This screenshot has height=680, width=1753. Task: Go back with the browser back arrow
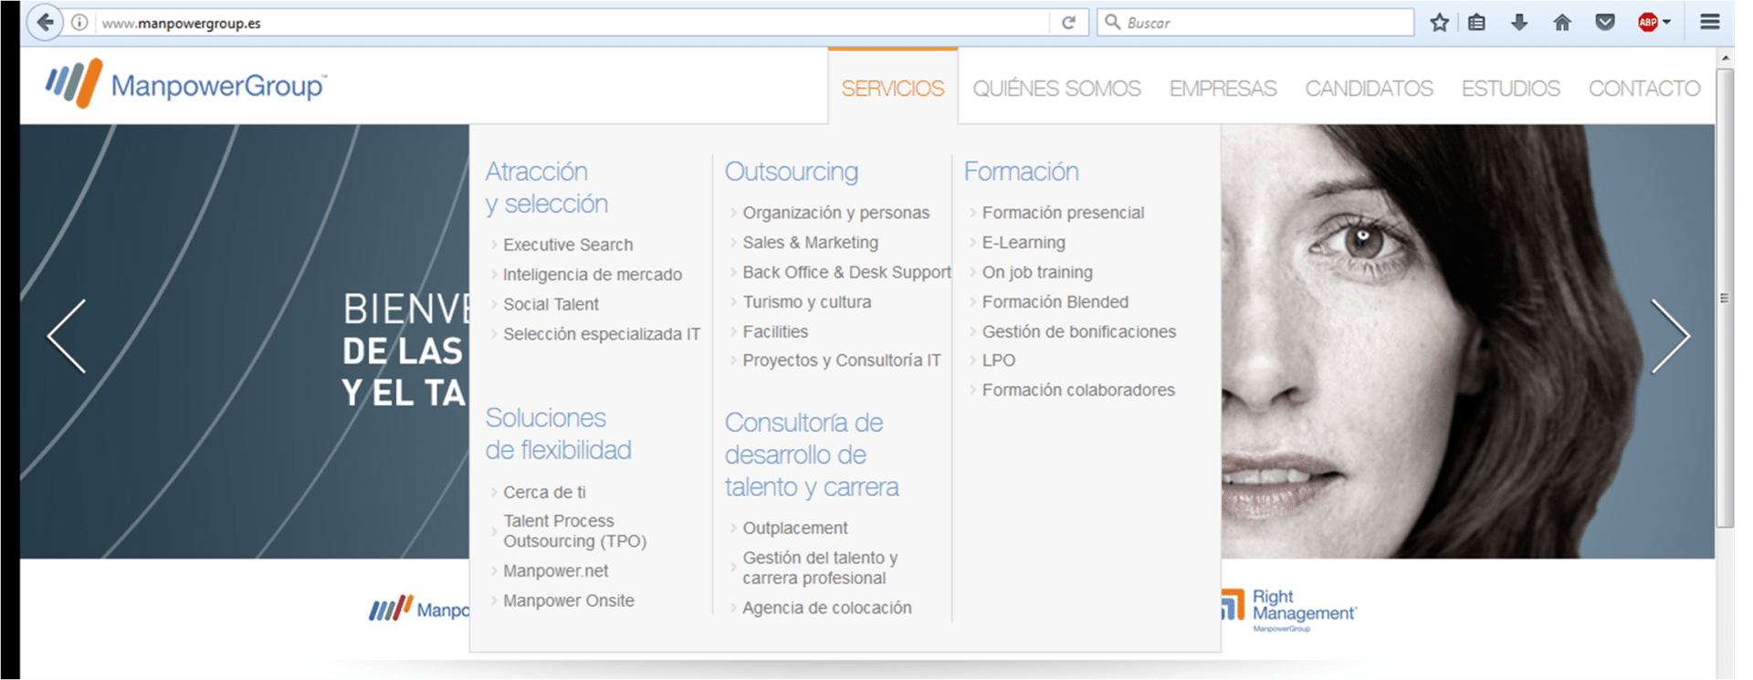coord(45,23)
